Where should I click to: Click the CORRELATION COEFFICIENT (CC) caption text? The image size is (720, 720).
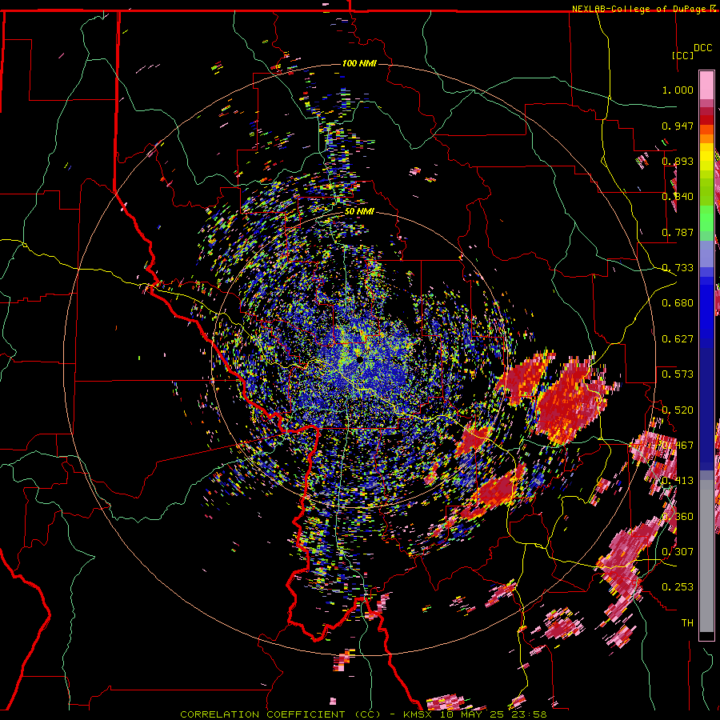tap(280, 714)
